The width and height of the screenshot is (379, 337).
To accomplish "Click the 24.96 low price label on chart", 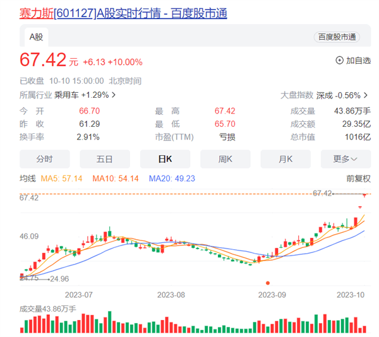I will click(x=59, y=279).
